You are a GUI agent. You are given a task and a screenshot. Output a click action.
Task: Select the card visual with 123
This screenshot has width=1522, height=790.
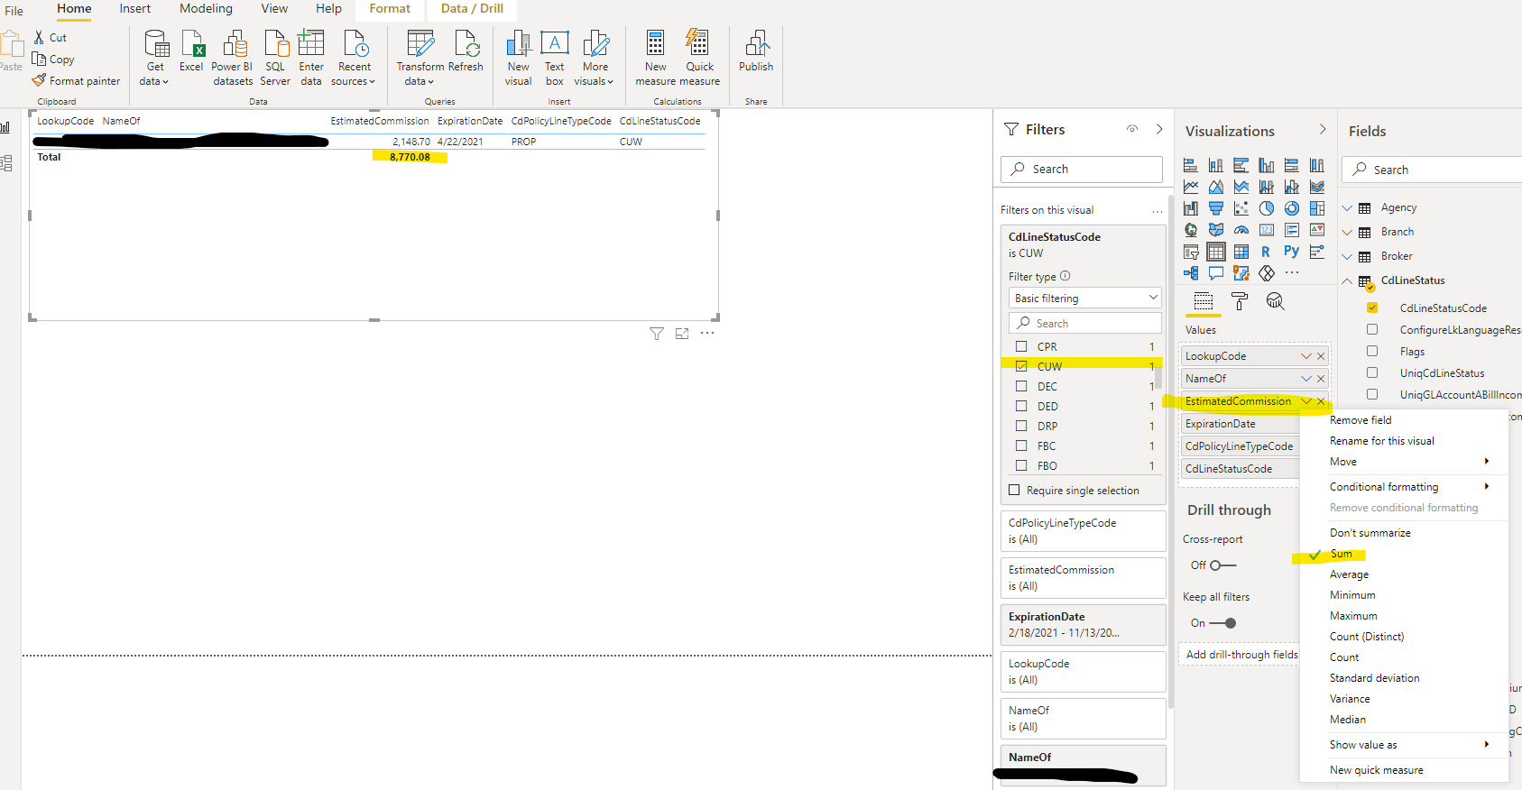(1267, 230)
